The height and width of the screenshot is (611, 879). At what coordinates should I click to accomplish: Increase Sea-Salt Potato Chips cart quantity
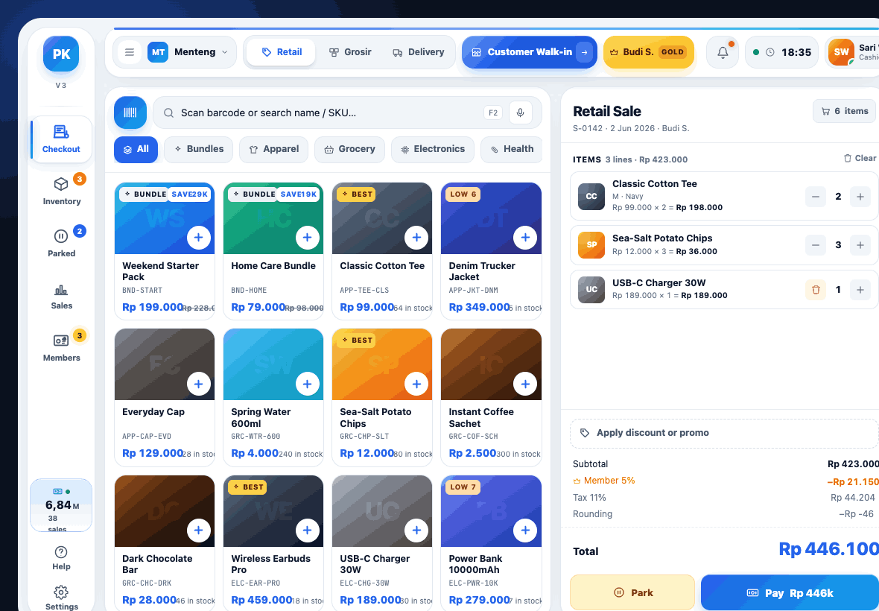860,245
